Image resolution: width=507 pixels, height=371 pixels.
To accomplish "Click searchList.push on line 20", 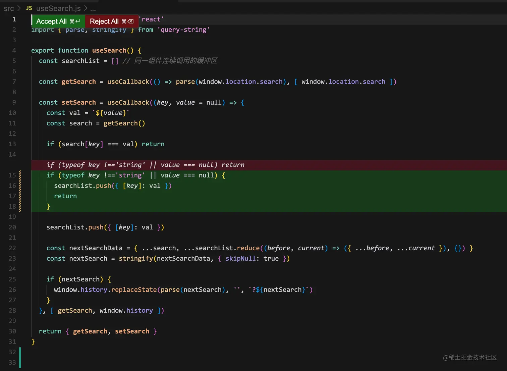I will click(75, 227).
